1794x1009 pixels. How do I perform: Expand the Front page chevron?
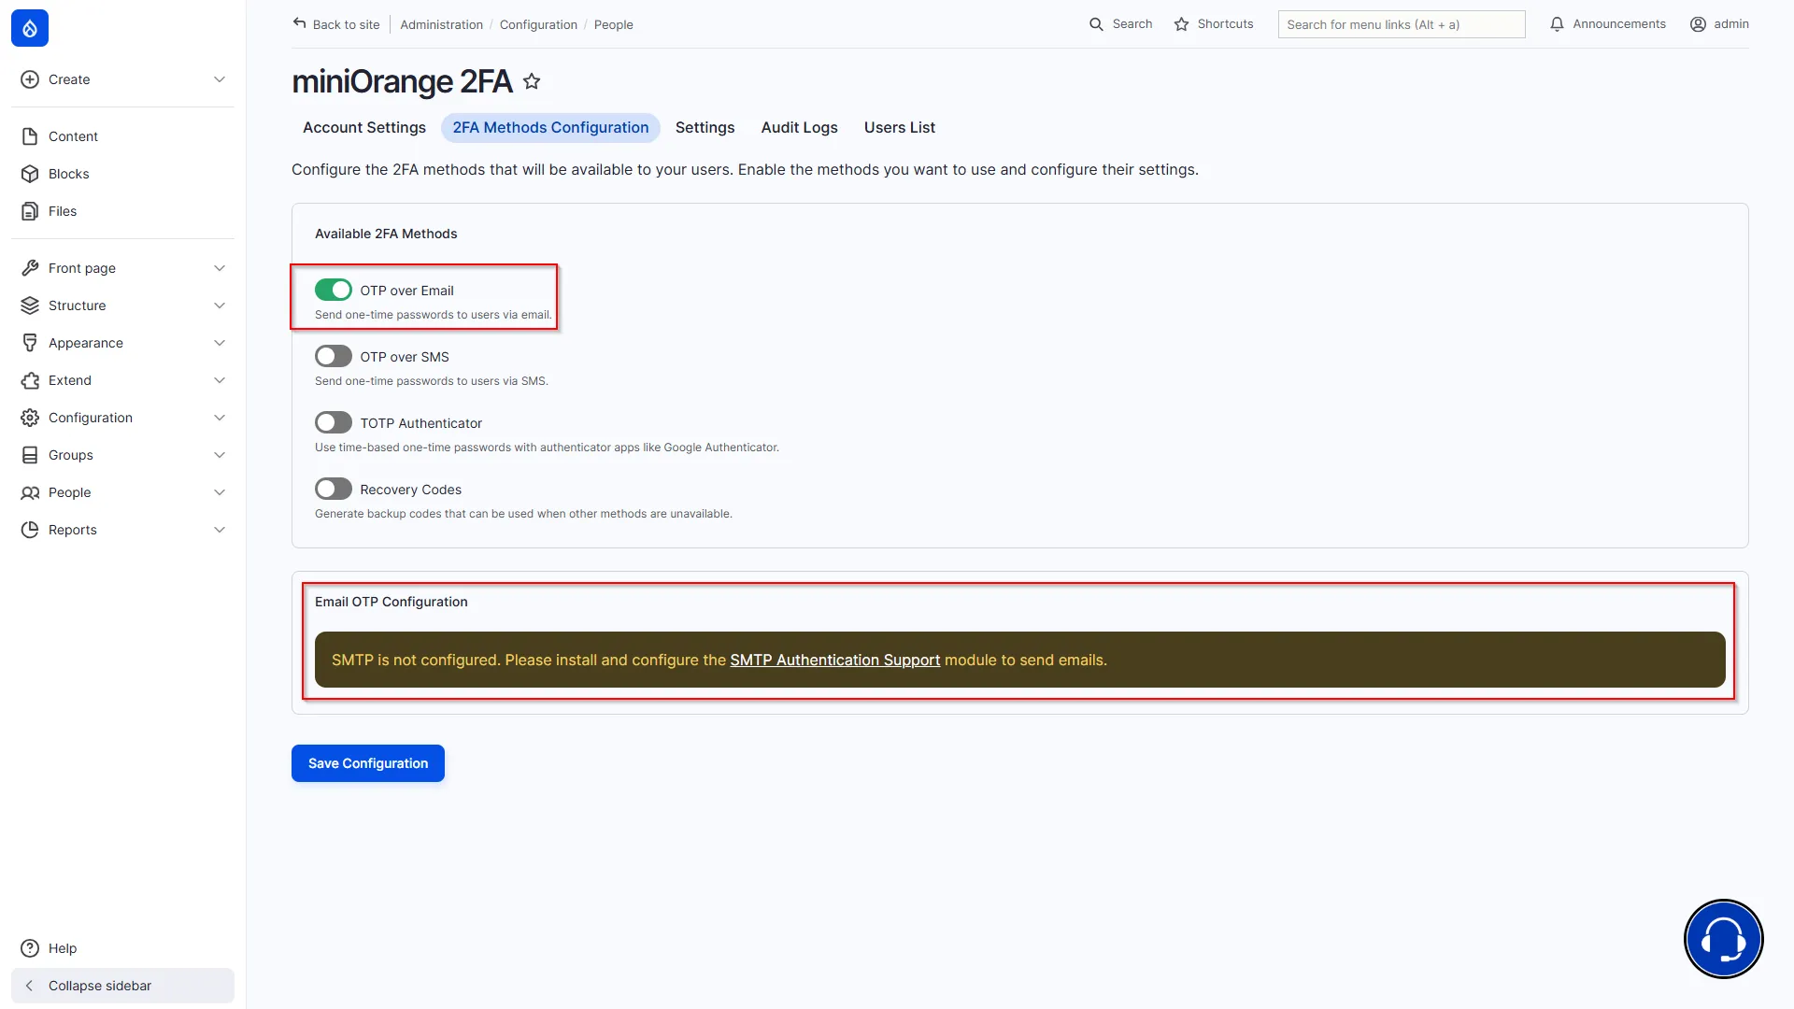pos(220,268)
